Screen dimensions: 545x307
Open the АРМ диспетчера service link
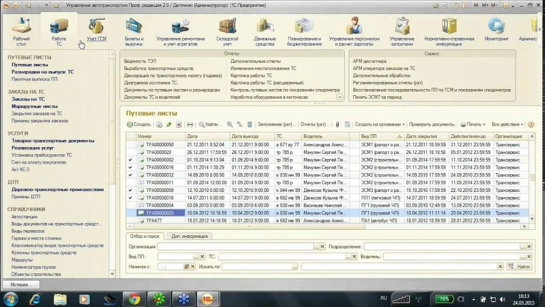point(370,61)
